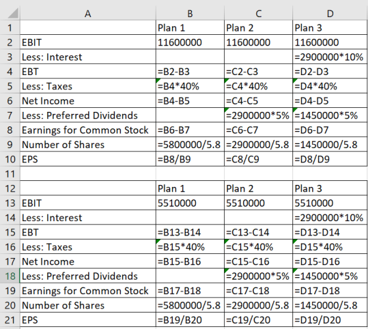Viewport: 368px width, 329px height.
Task: Click cell B16 formula =B15*40%
Action: click(190, 247)
